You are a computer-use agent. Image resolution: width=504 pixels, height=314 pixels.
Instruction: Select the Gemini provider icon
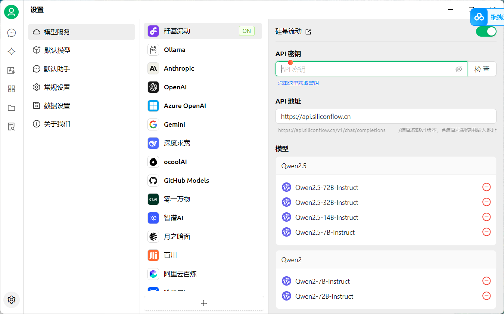pyautogui.click(x=153, y=124)
